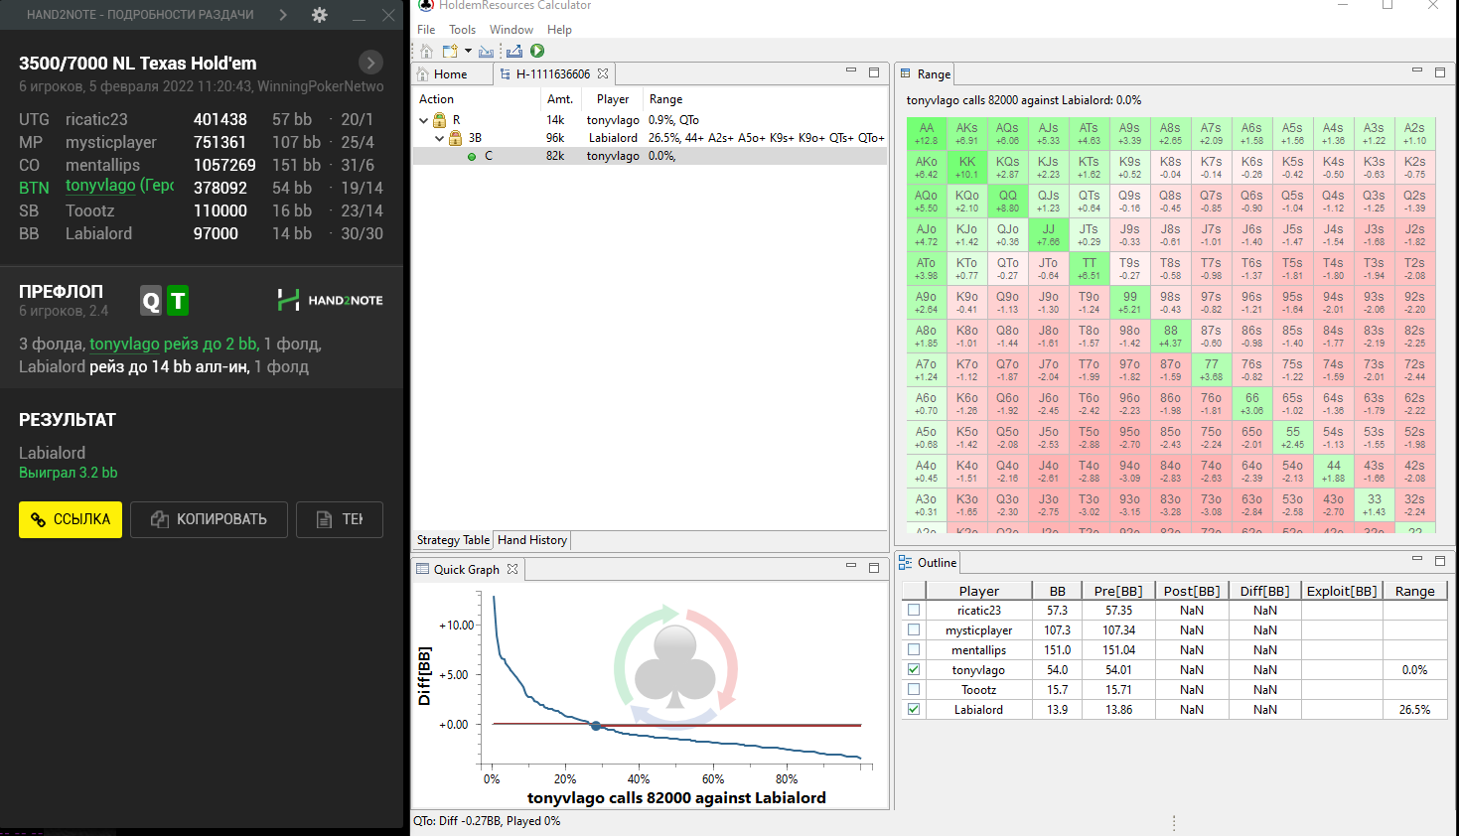This screenshot has height=836, width=1459.
Task: Open the File menu
Action: (x=426, y=30)
